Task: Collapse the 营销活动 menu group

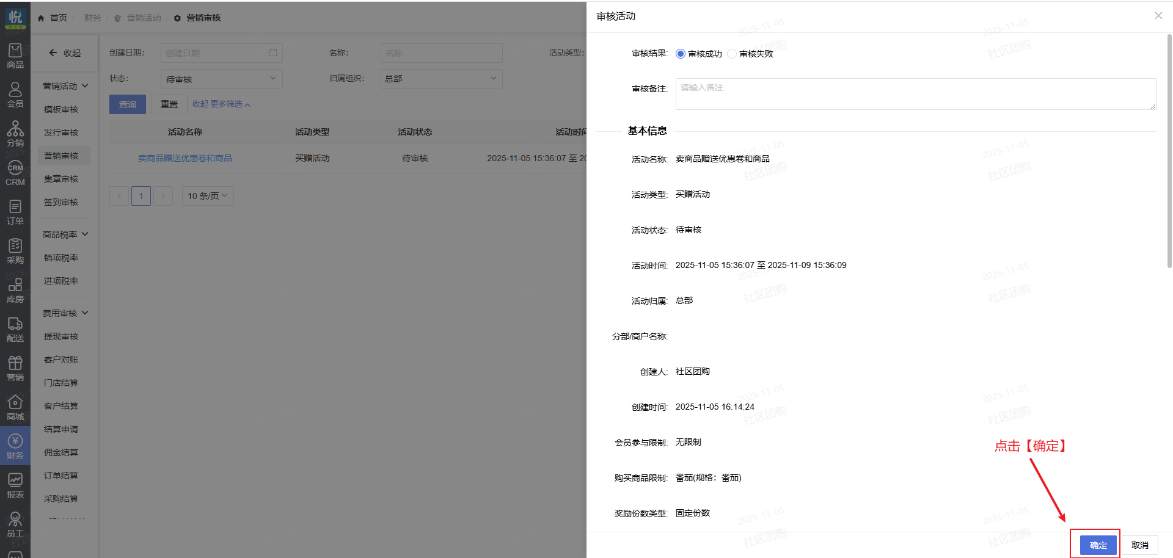Action: tap(65, 86)
